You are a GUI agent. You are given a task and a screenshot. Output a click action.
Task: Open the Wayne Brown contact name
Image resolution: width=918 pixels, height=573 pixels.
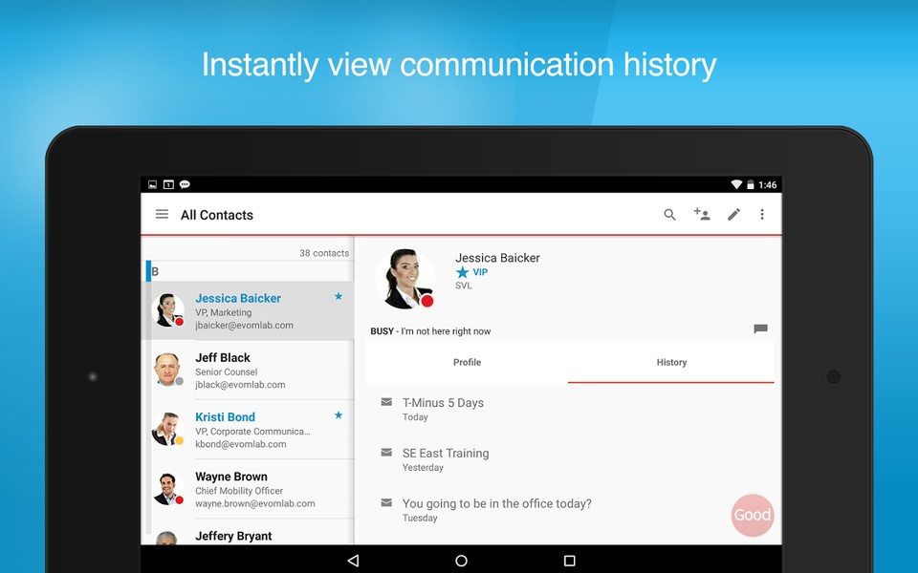[x=231, y=477]
